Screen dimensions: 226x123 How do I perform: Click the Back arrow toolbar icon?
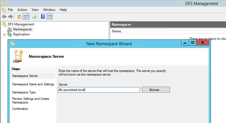tap(4, 17)
